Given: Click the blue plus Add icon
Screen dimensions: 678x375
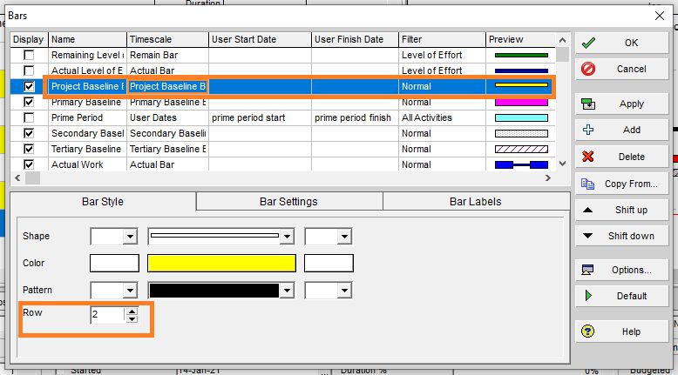Looking at the screenshot, I should (588, 130).
